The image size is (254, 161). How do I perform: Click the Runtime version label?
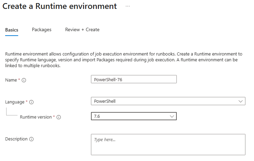(x=36, y=117)
